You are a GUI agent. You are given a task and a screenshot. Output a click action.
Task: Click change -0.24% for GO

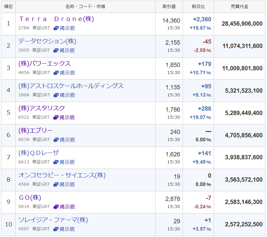pyautogui.click(x=203, y=207)
